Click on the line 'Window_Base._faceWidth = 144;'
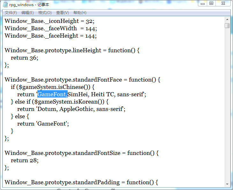Screen dimensions: 233x190 coord(51,28)
